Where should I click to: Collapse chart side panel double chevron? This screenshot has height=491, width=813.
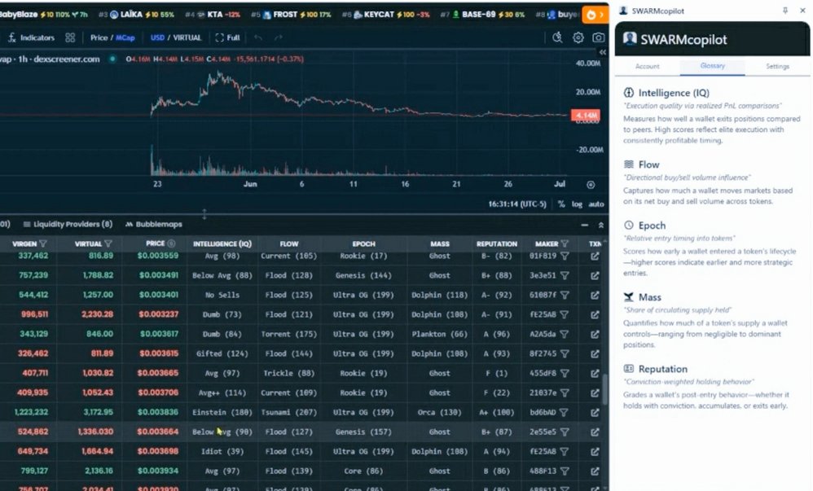[603, 52]
